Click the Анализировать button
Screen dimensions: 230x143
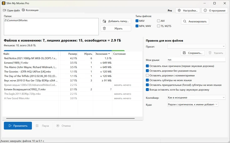coord(195,21)
